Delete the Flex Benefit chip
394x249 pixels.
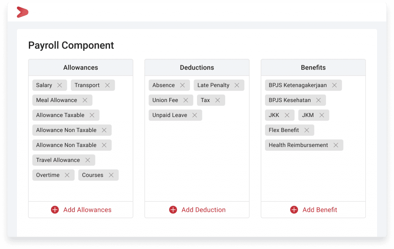click(307, 130)
